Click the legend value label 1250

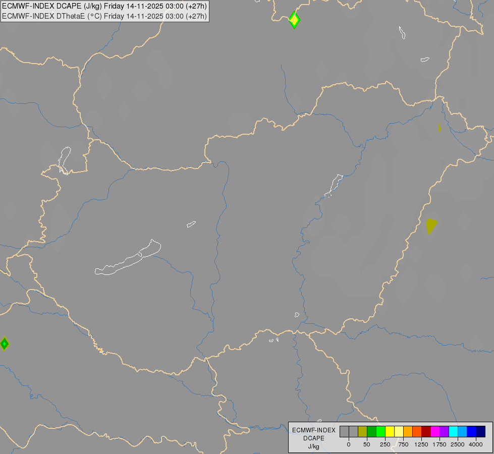[421, 444]
